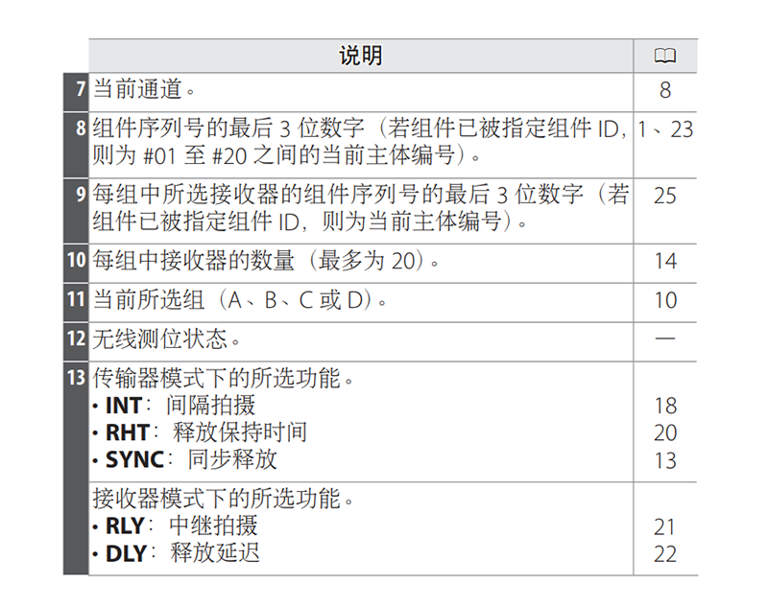The image size is (768, 607).
Task: Open page reference 14 for 接收器的数量
Action: tap(665, 261)
